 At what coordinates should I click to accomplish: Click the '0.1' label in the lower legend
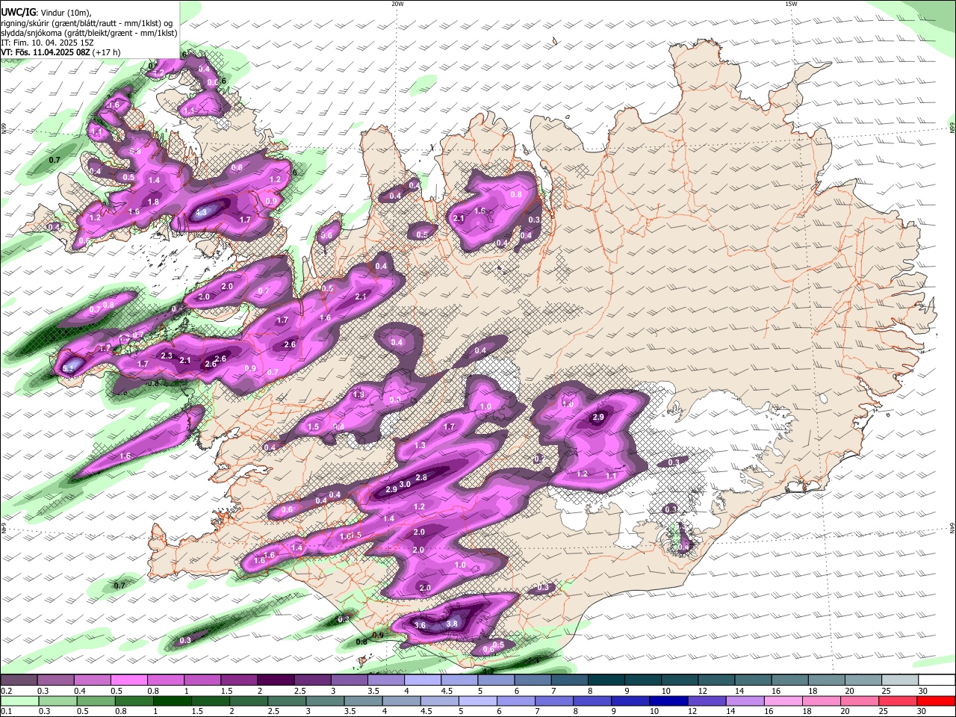7,711
